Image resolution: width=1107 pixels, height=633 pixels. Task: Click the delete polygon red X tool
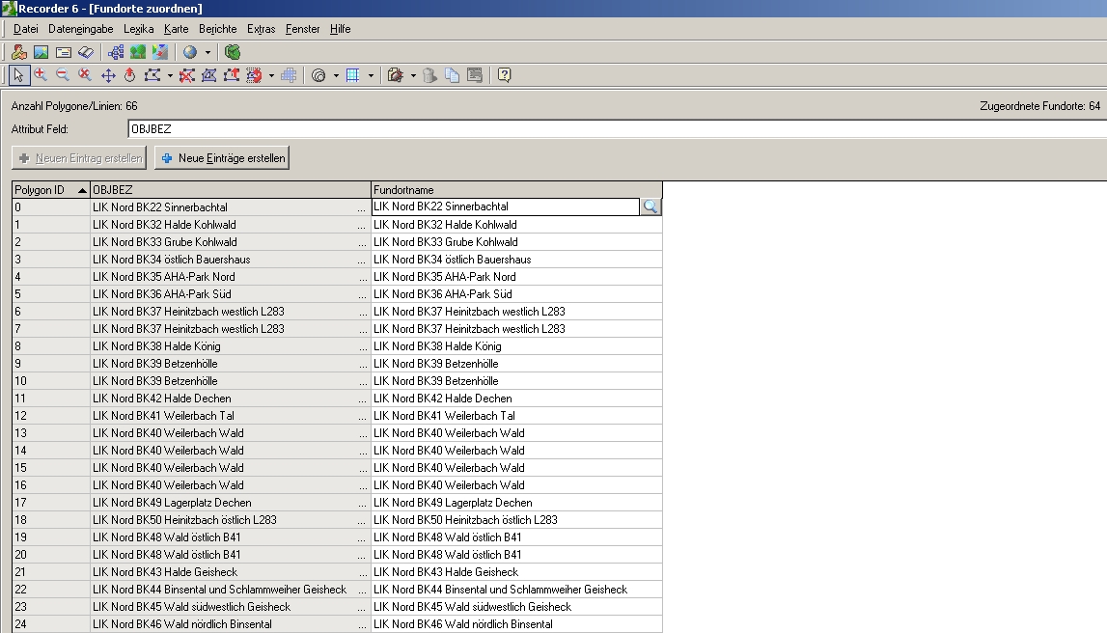click(x=186, y=75)
